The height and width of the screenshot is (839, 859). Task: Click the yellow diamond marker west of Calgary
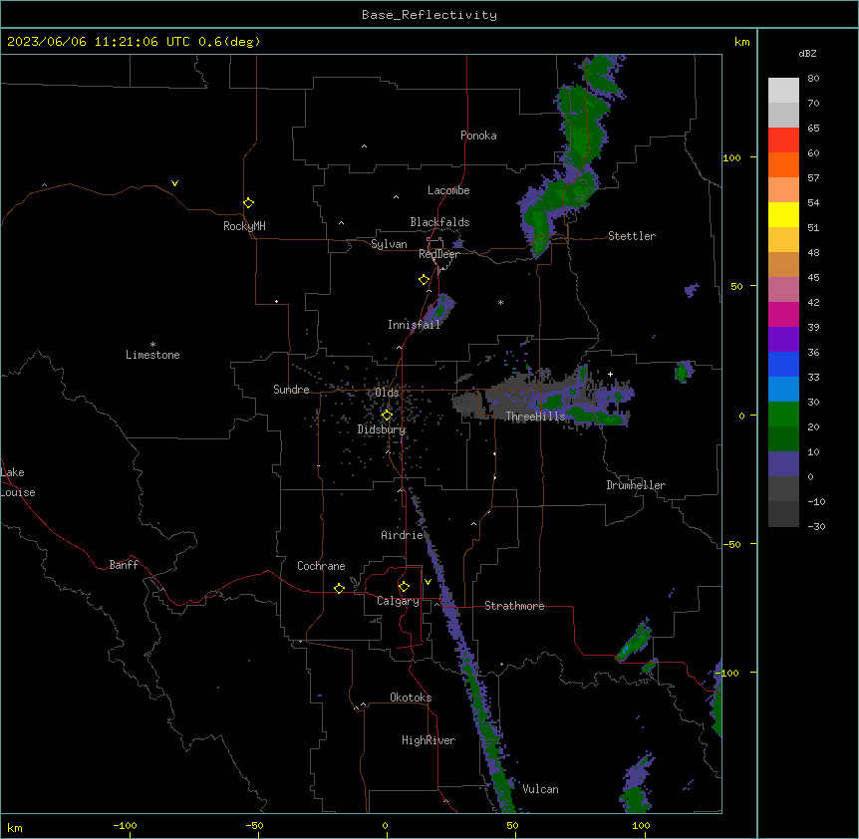(x=339, y=588)
